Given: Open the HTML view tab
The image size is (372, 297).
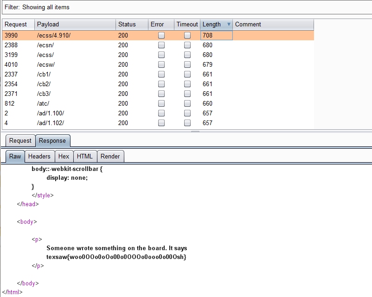Looking at the screenshot, I should click(85, 157).
